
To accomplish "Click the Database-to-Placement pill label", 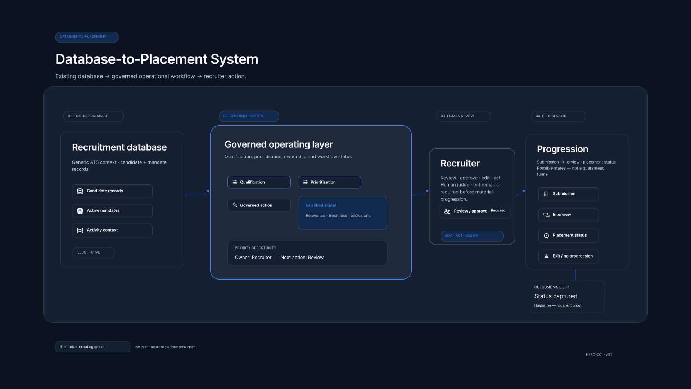I will [87, 37].
